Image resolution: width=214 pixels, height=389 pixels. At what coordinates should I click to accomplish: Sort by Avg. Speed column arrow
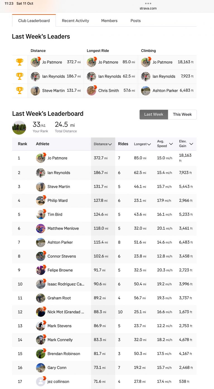coord(171,144)
